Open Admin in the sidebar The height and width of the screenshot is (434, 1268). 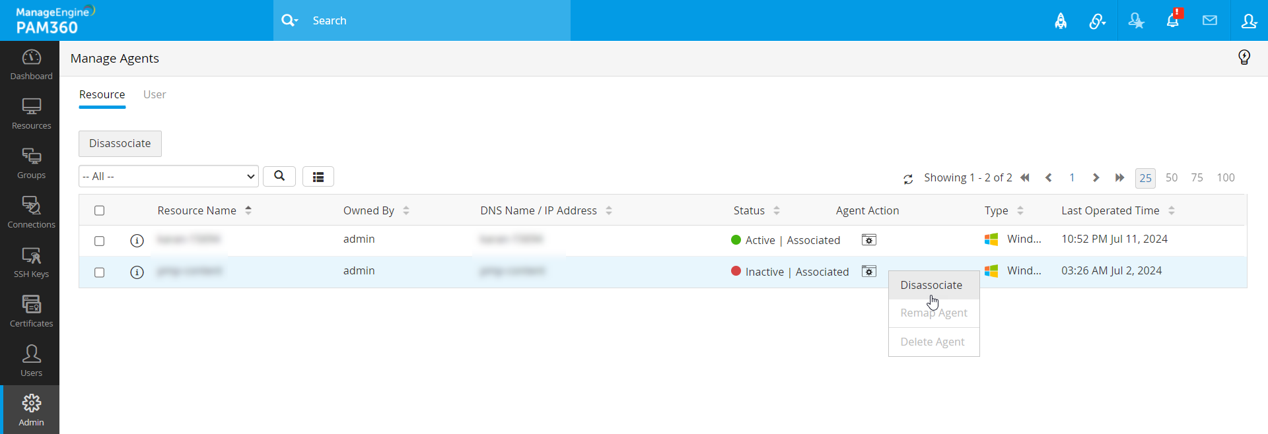point(31,410)
